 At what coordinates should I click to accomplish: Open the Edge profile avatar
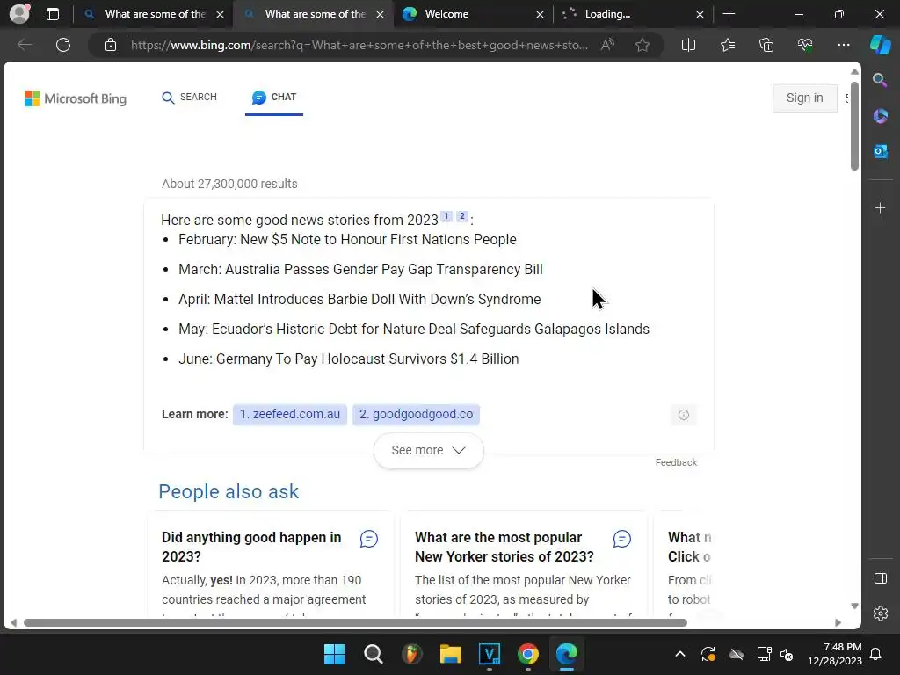pyautogui.click(x=19, y=14)
